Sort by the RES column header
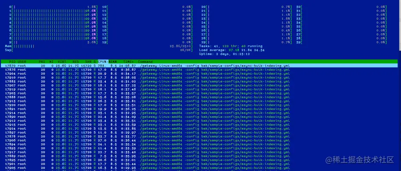401x171 pixels. pyautogui.click(x=75, y=62)
